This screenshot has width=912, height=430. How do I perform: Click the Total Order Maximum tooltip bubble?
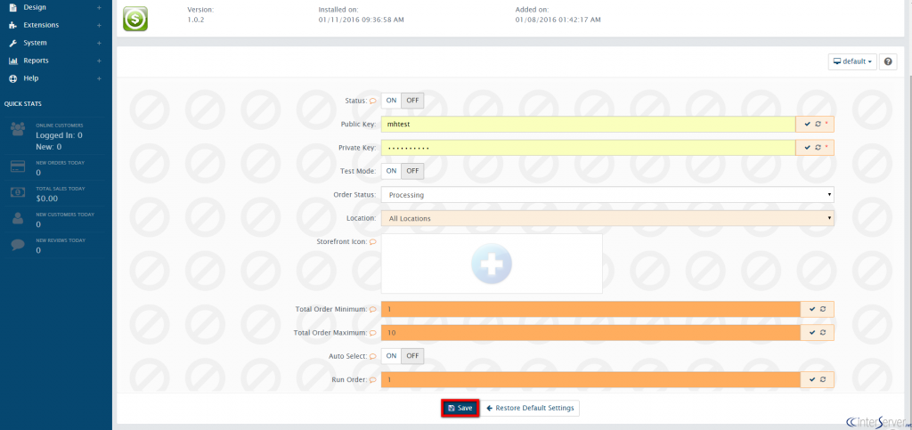[373, 333]
